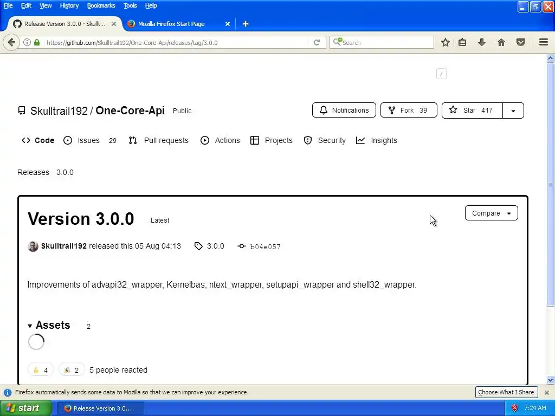555x416 pixels.
Task: Click the info icon in notification bar
Action: click(x=8, y=392)
